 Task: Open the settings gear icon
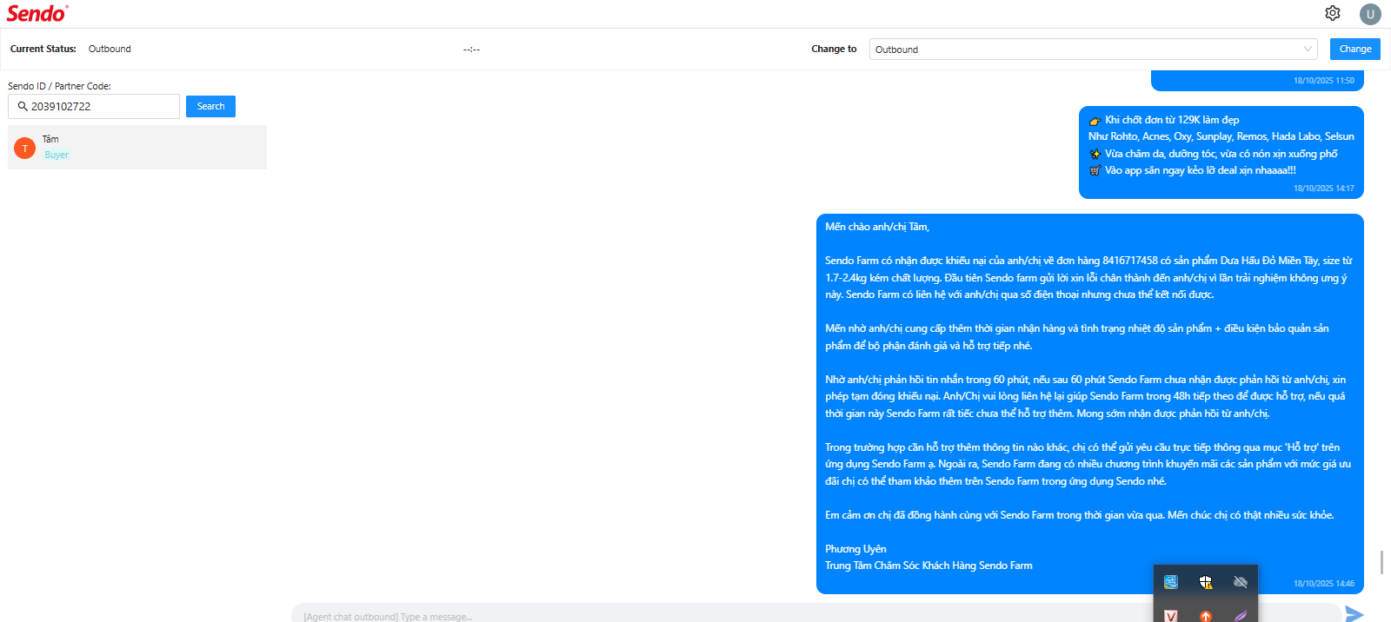coord(1333,13)
